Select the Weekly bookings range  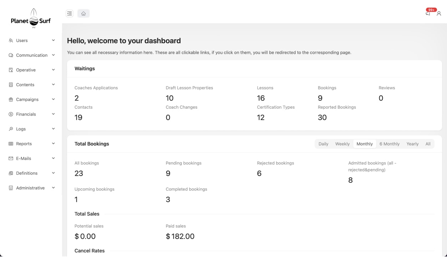[x=342, y=144]
